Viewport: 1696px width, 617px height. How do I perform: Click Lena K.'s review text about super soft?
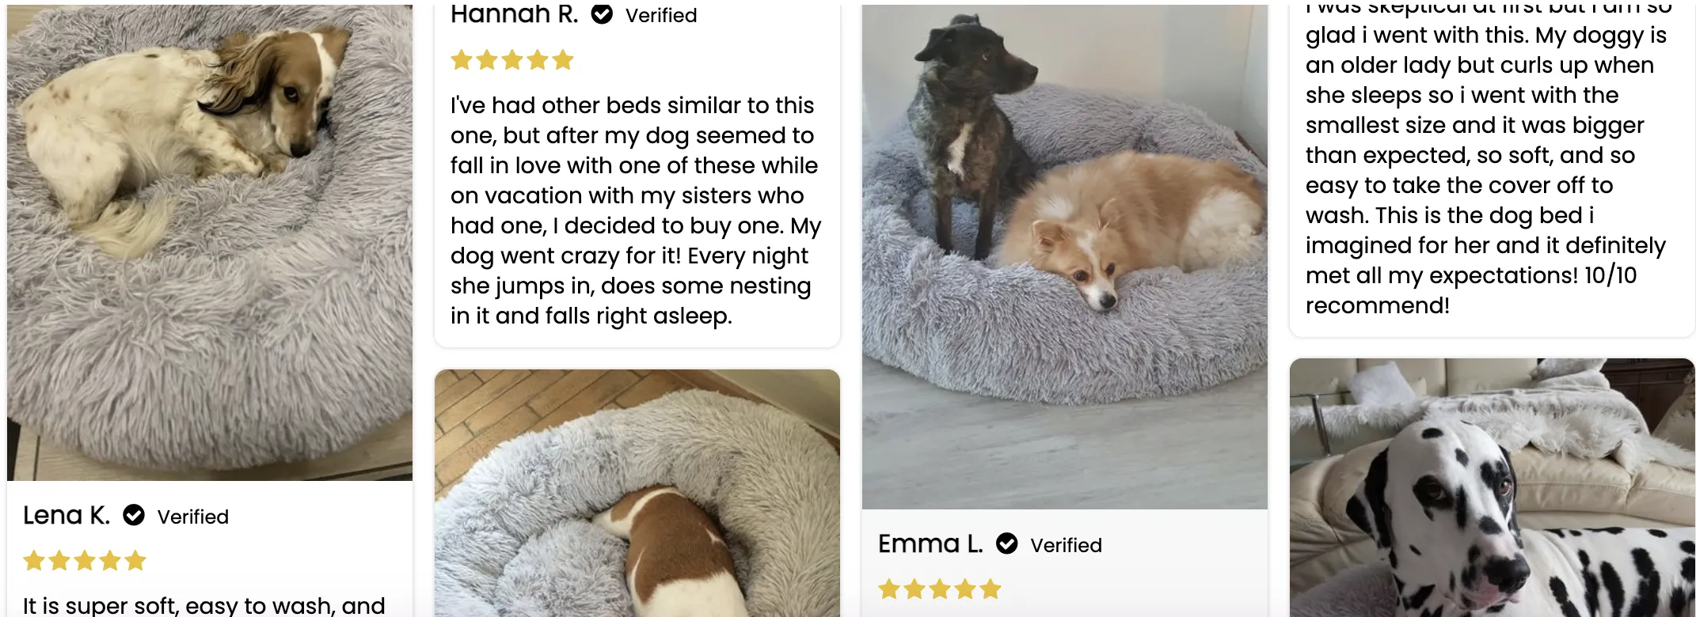[x=204, y=605]
